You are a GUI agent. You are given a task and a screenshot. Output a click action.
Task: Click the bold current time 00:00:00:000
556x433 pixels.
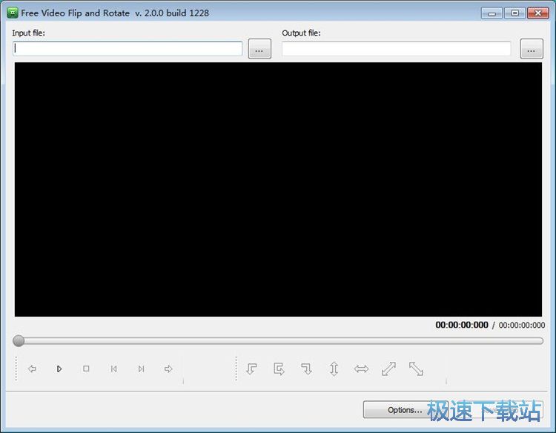(462, 325)
